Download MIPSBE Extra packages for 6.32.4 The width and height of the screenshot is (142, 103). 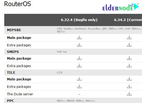pyautogui.click(x=79, y=45)
